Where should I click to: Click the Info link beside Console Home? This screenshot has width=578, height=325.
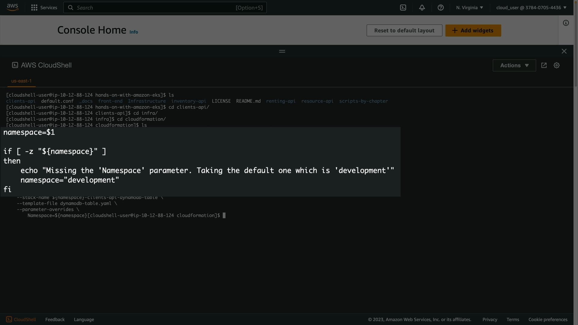[x=134, y=32]
